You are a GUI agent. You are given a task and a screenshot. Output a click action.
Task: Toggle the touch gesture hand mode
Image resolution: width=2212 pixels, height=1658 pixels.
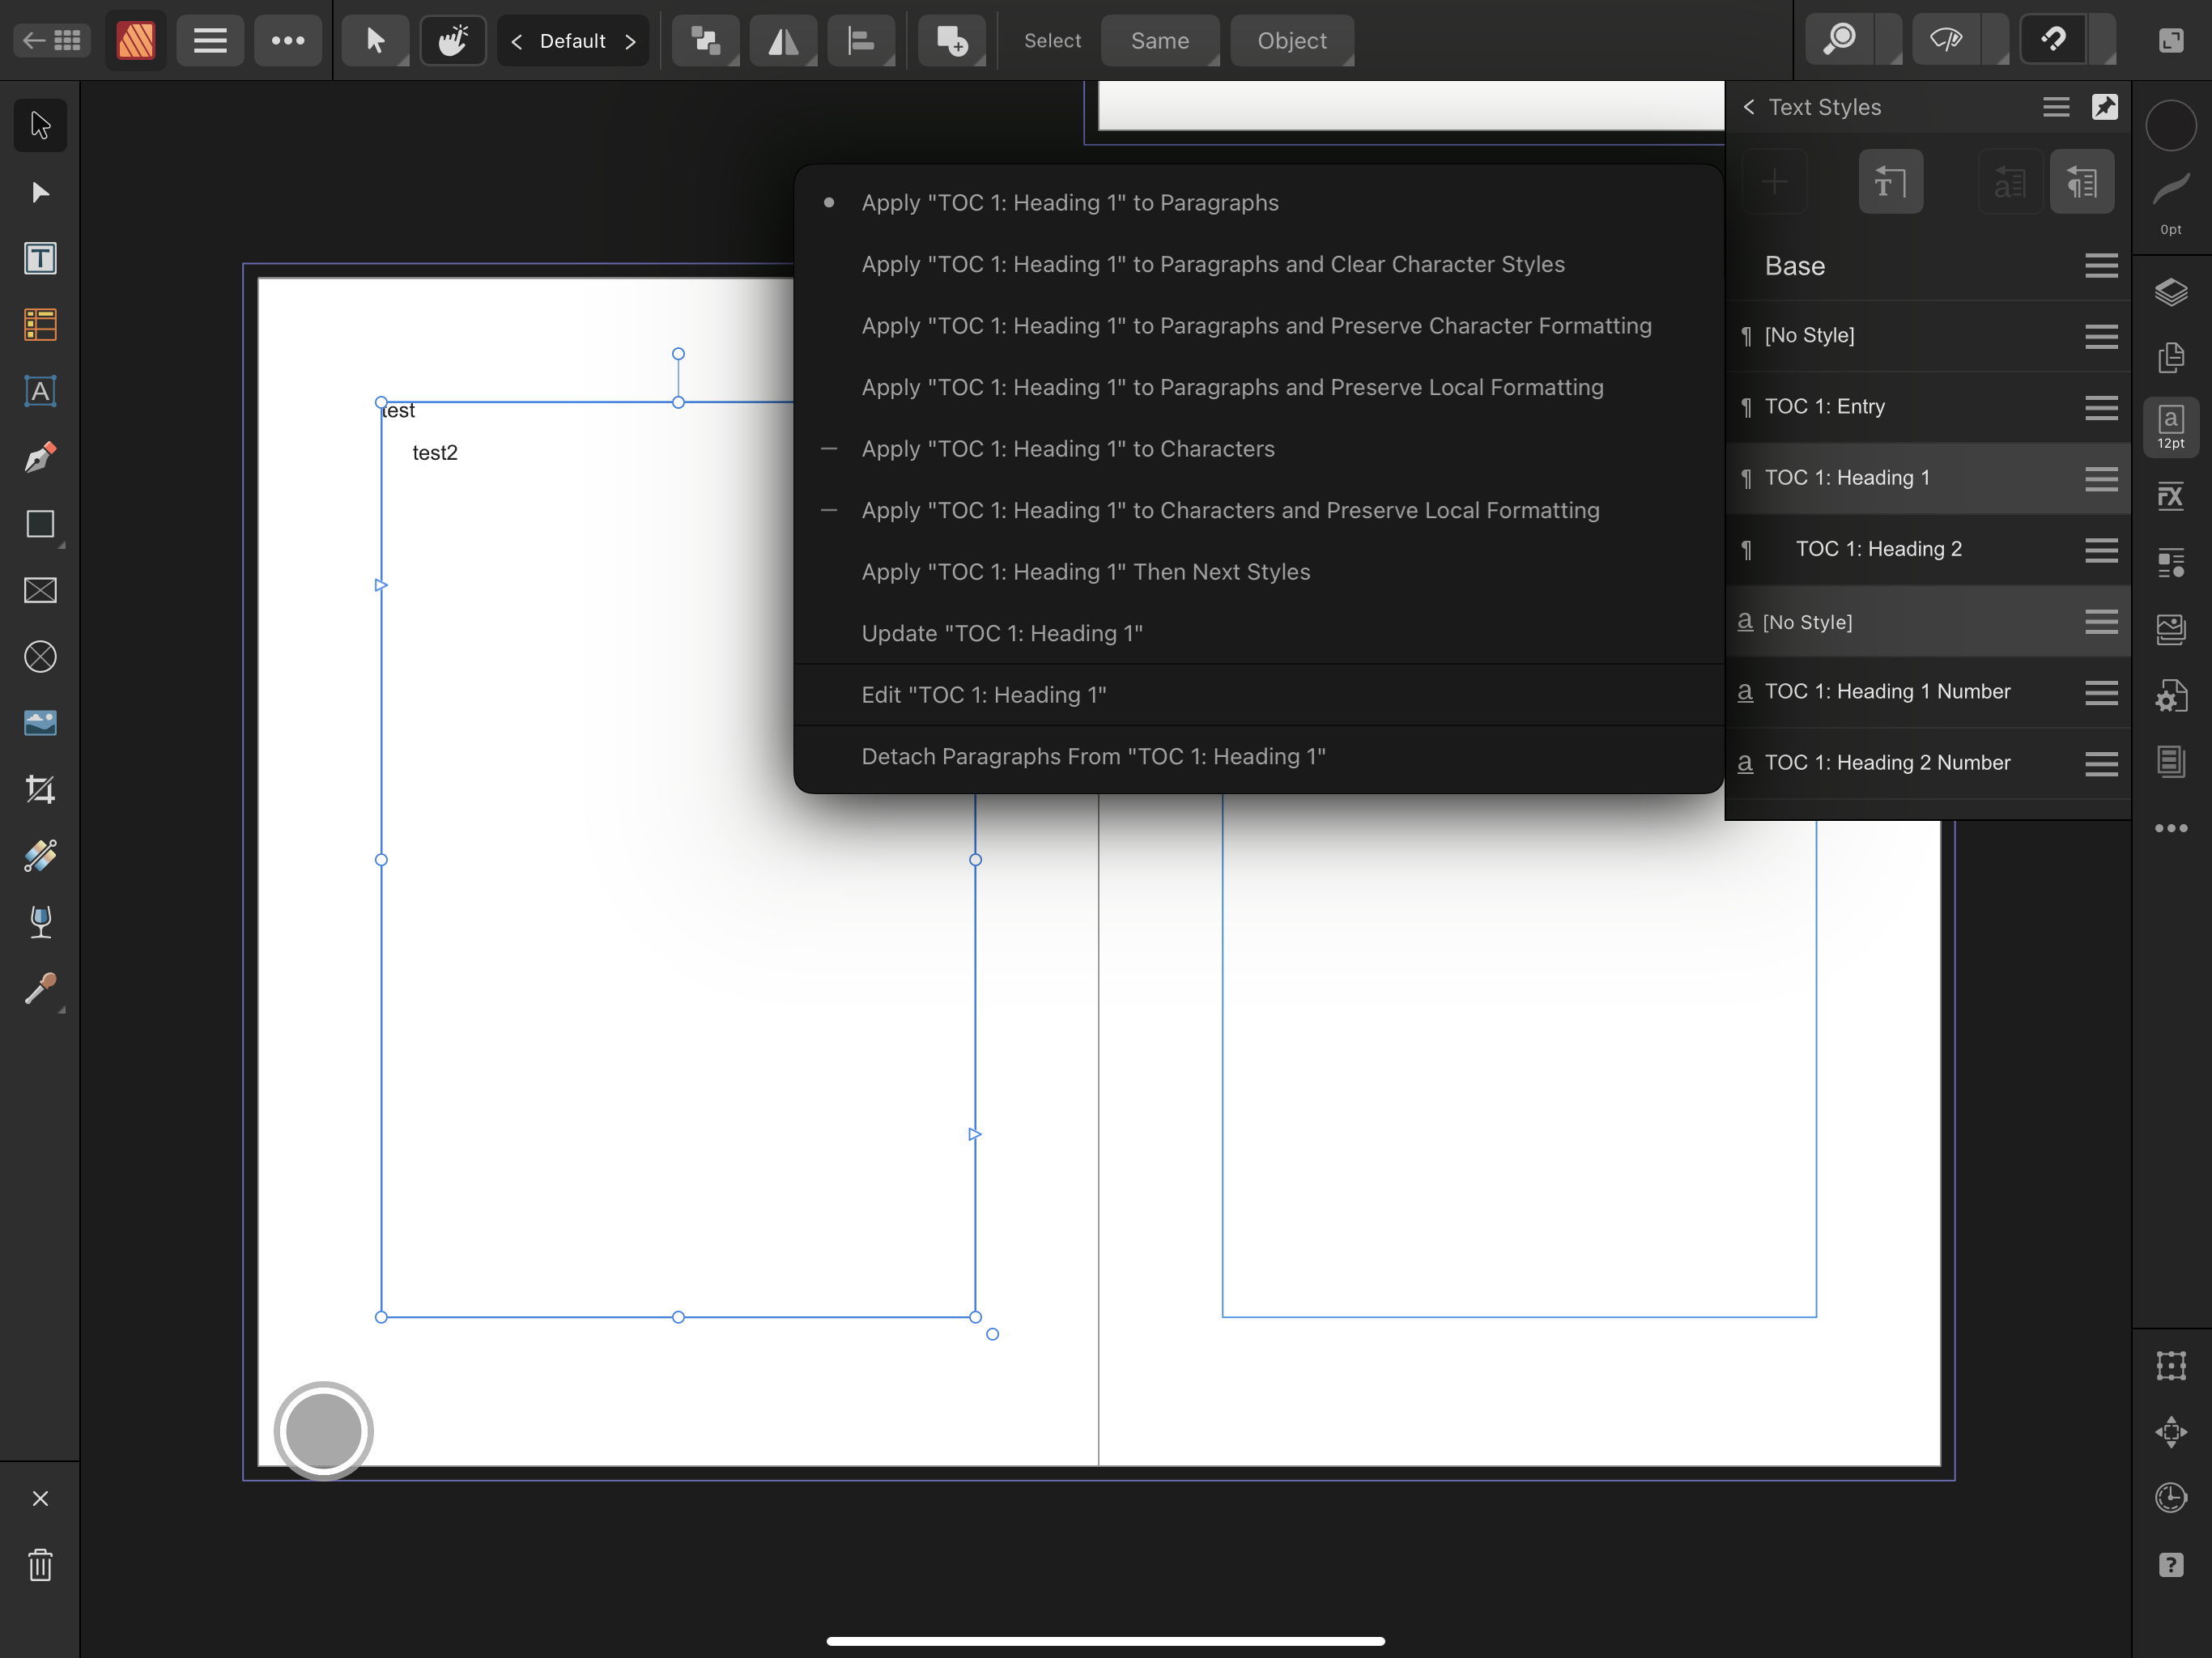point(453,41)
